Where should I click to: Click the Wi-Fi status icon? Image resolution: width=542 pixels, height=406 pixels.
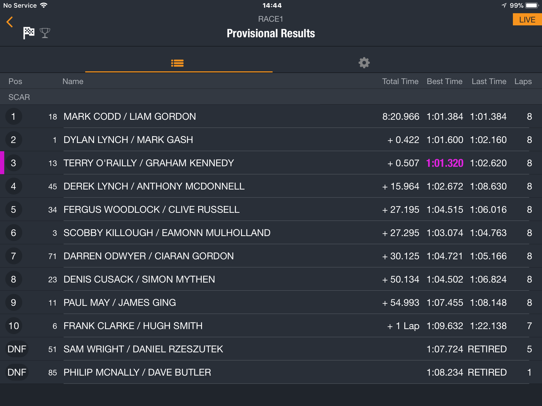click(x=44, y=5)
